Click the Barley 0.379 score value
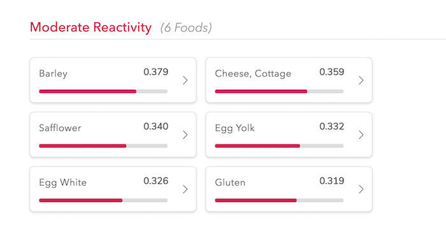Viewport: 446px width, 234px height. coord(156,72)
